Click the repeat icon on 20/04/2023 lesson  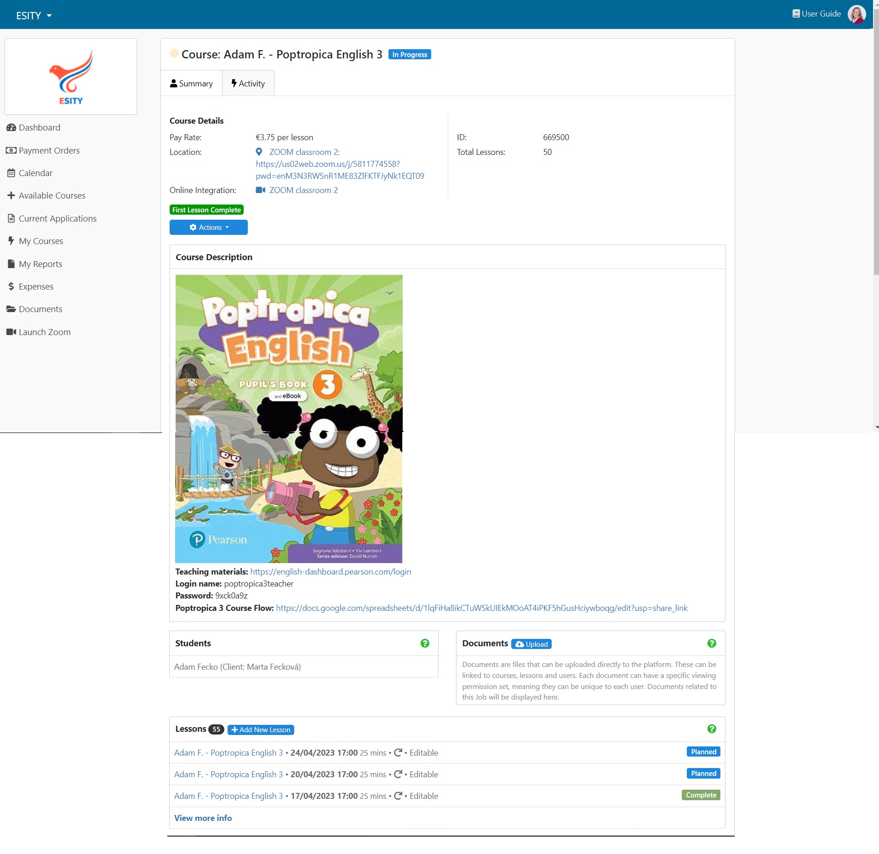398,774
